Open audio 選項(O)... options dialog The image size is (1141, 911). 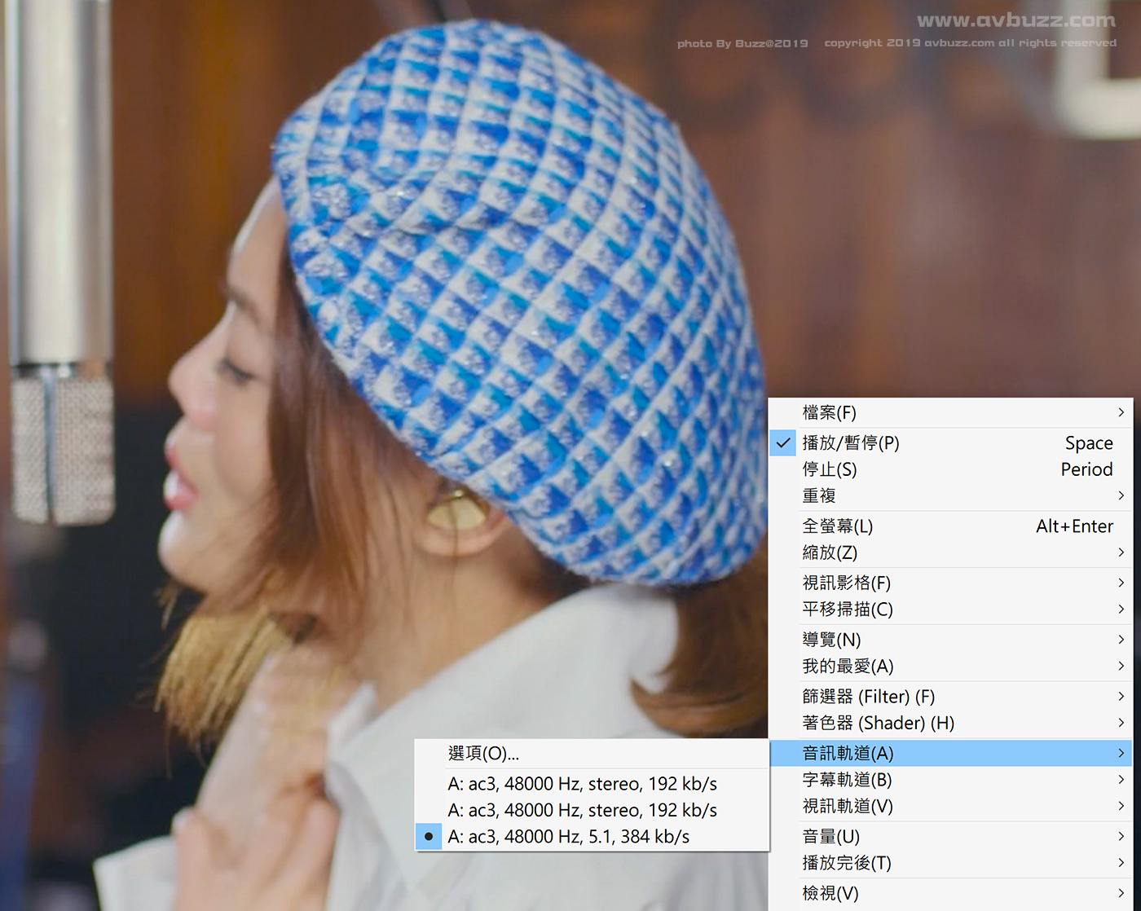483,754
